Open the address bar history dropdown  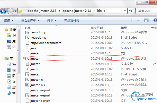pyautogui.click(x=125, y=11)
